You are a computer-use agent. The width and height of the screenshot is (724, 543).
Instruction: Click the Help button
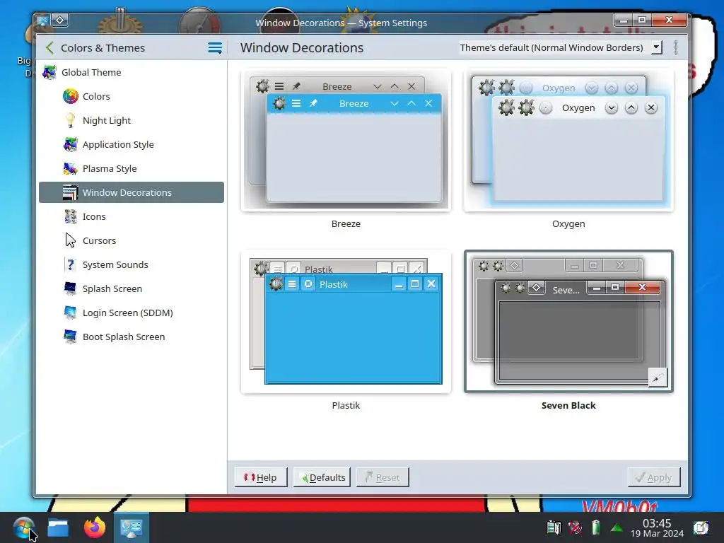(x=261, y=477)
